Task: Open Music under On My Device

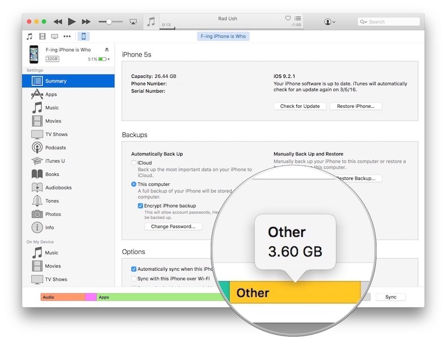Action: 68,253
